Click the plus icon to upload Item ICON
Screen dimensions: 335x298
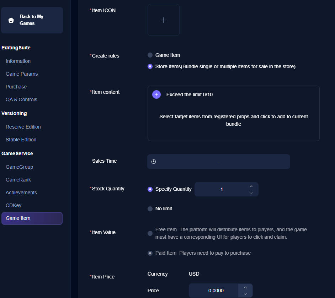[164, 20]
